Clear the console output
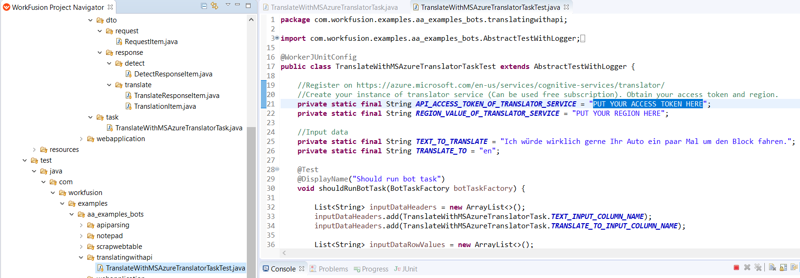Screen dimensions: 800x278 pos(772,268)
